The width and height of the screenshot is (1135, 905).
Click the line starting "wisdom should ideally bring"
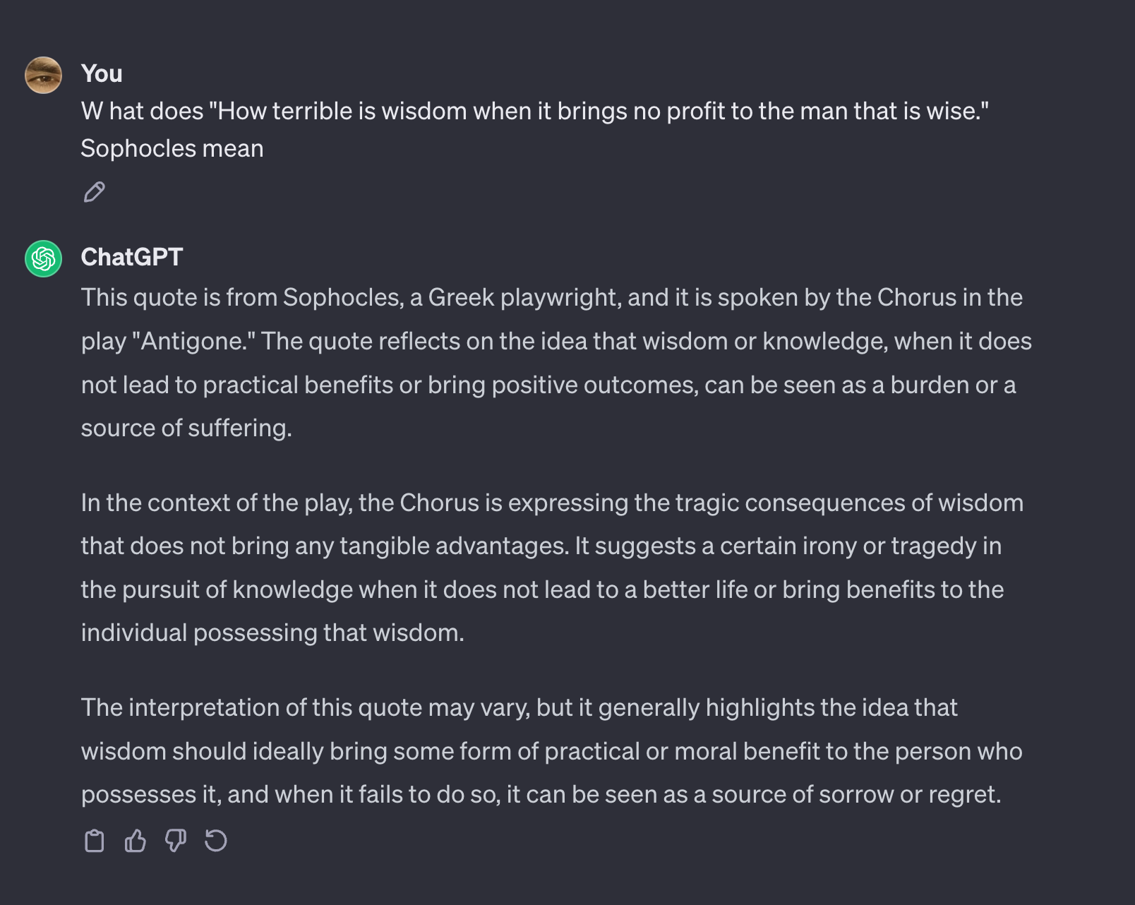551,751
